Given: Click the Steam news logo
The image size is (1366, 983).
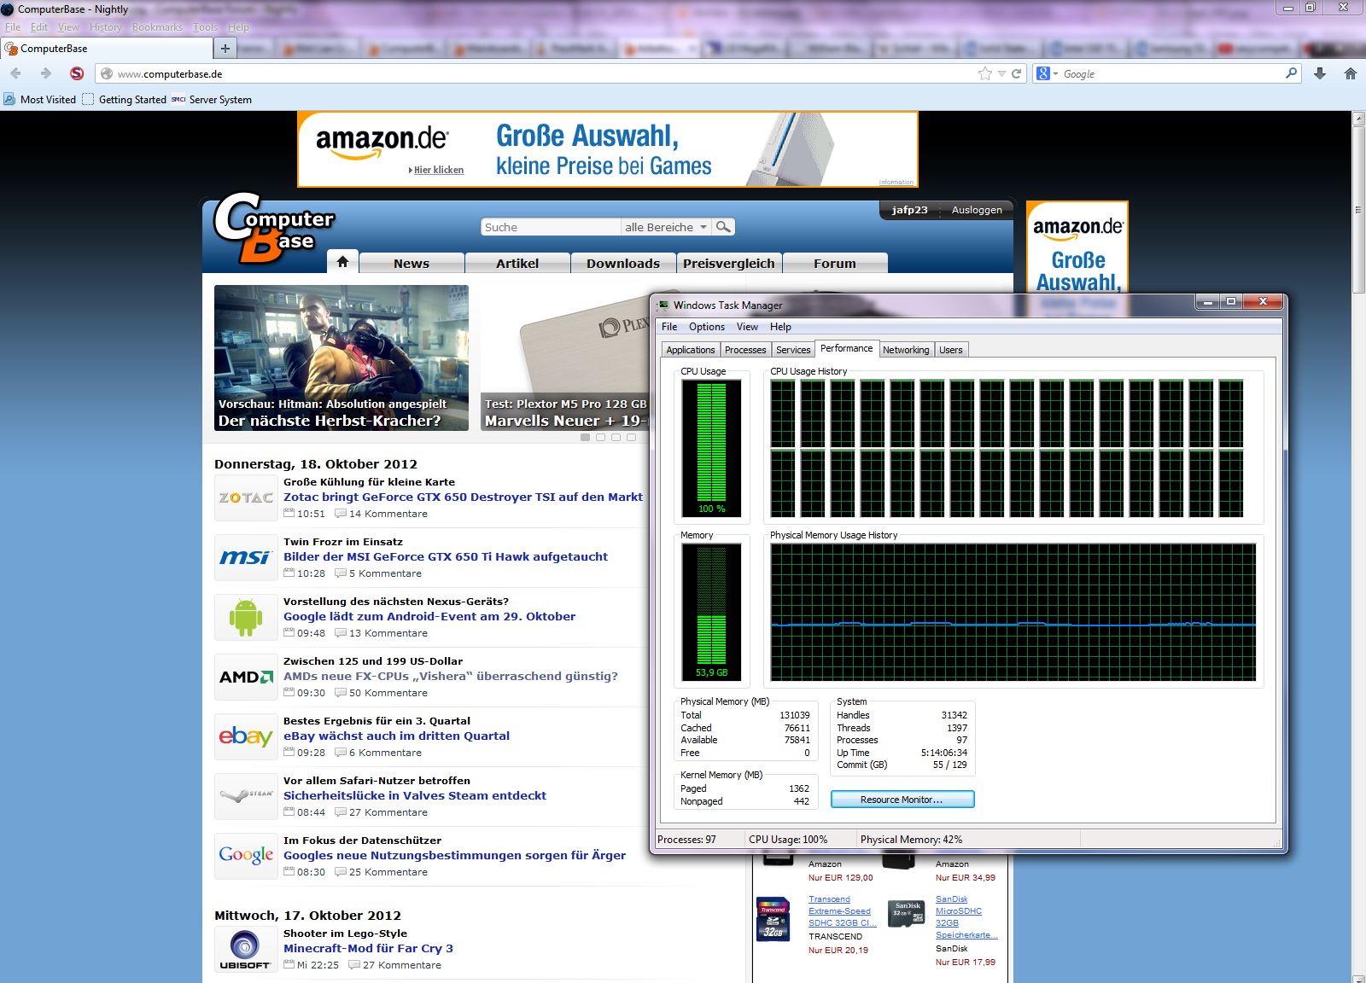Looking at the screenshot, I should [246, 796].
